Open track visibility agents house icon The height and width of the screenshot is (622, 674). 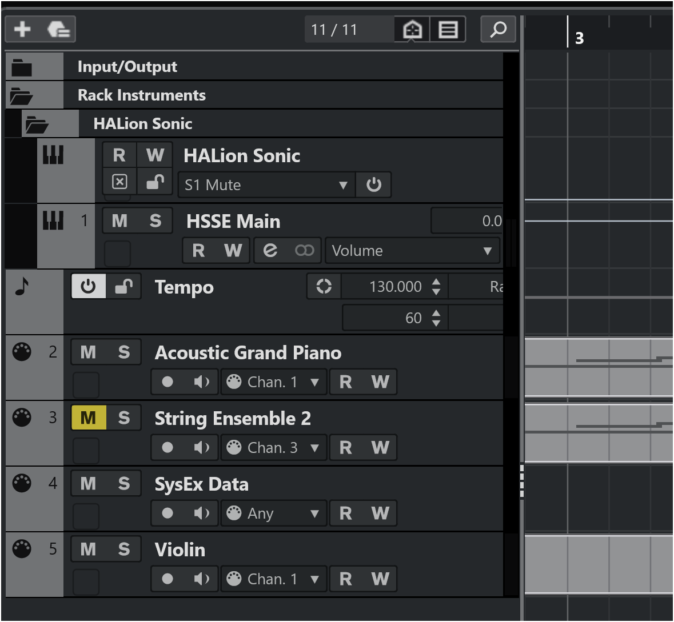pyautogui.click(x=412, y=29)
